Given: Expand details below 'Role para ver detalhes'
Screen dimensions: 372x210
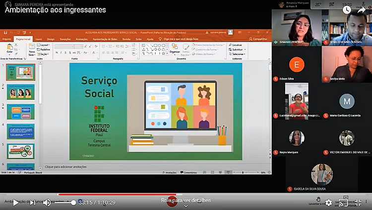Looking at the screenshot, I should [x=186, y=206].
